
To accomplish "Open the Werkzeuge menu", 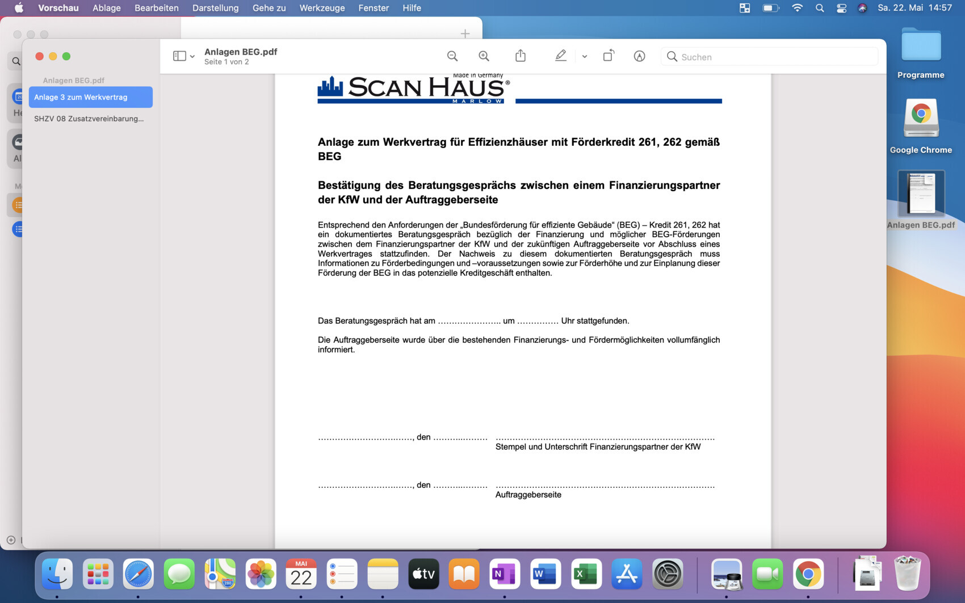I will coord(322,8).
